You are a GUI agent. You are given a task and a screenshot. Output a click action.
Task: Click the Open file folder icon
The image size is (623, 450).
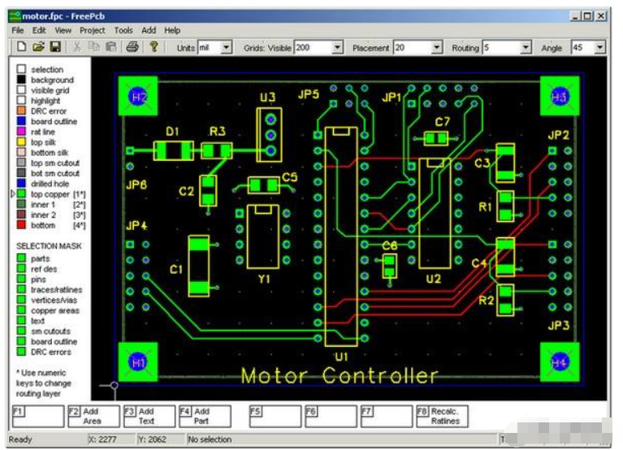click(39, 48)
